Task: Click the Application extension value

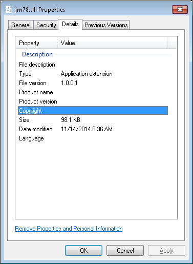Action: pyautogui.click(x=87, y=74)
